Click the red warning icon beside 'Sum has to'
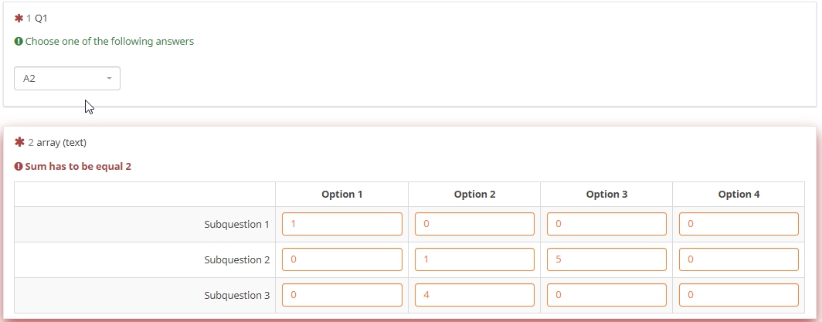Image resolution: width=822 pixels, height=322 pixels. coord(19,167)
